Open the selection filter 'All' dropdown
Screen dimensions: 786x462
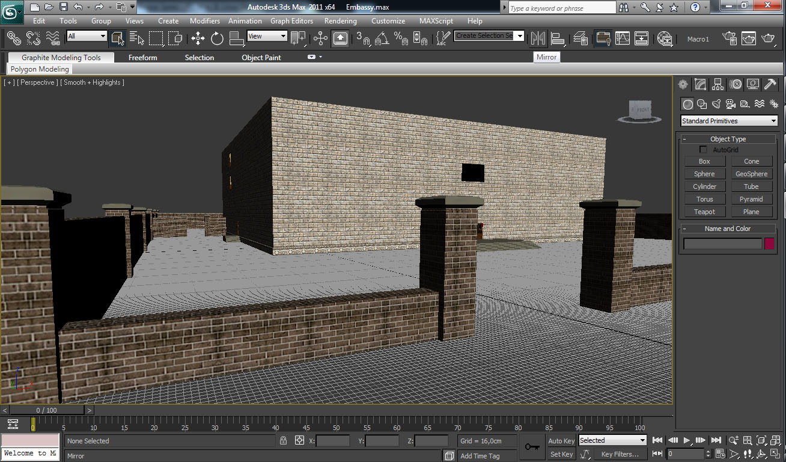(87, 36)
